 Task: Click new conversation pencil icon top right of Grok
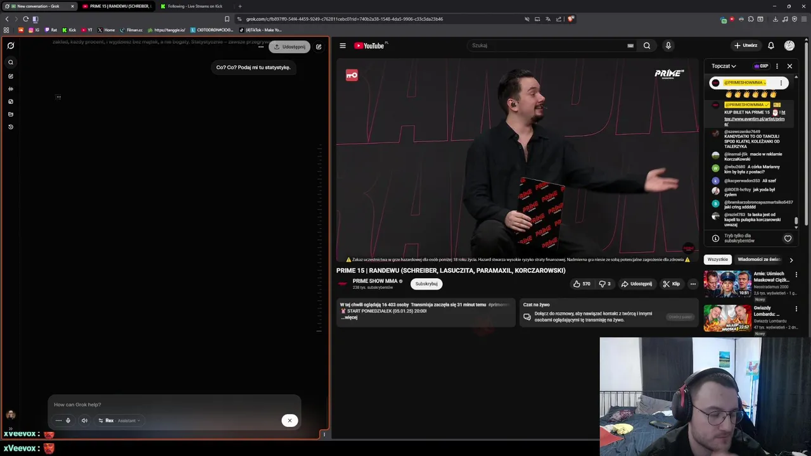[319, 47]
